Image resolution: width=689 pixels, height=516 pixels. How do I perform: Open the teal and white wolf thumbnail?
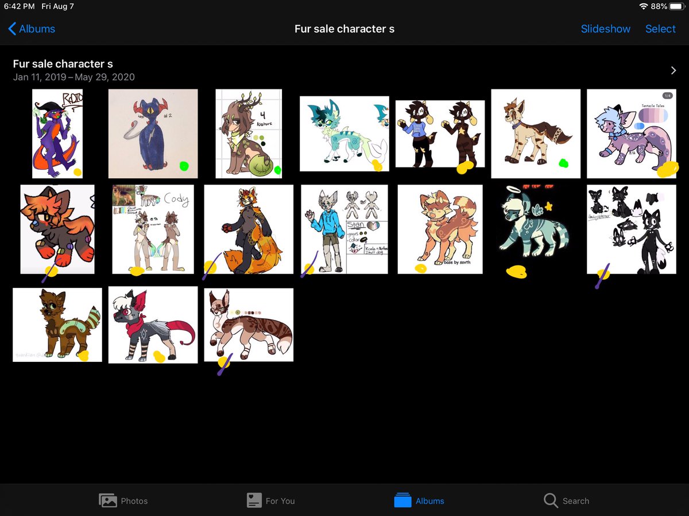point(344,134)
